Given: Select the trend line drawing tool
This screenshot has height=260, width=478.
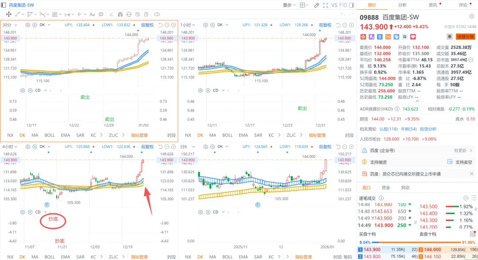Looking at the screenshot, I should (18, 14).
